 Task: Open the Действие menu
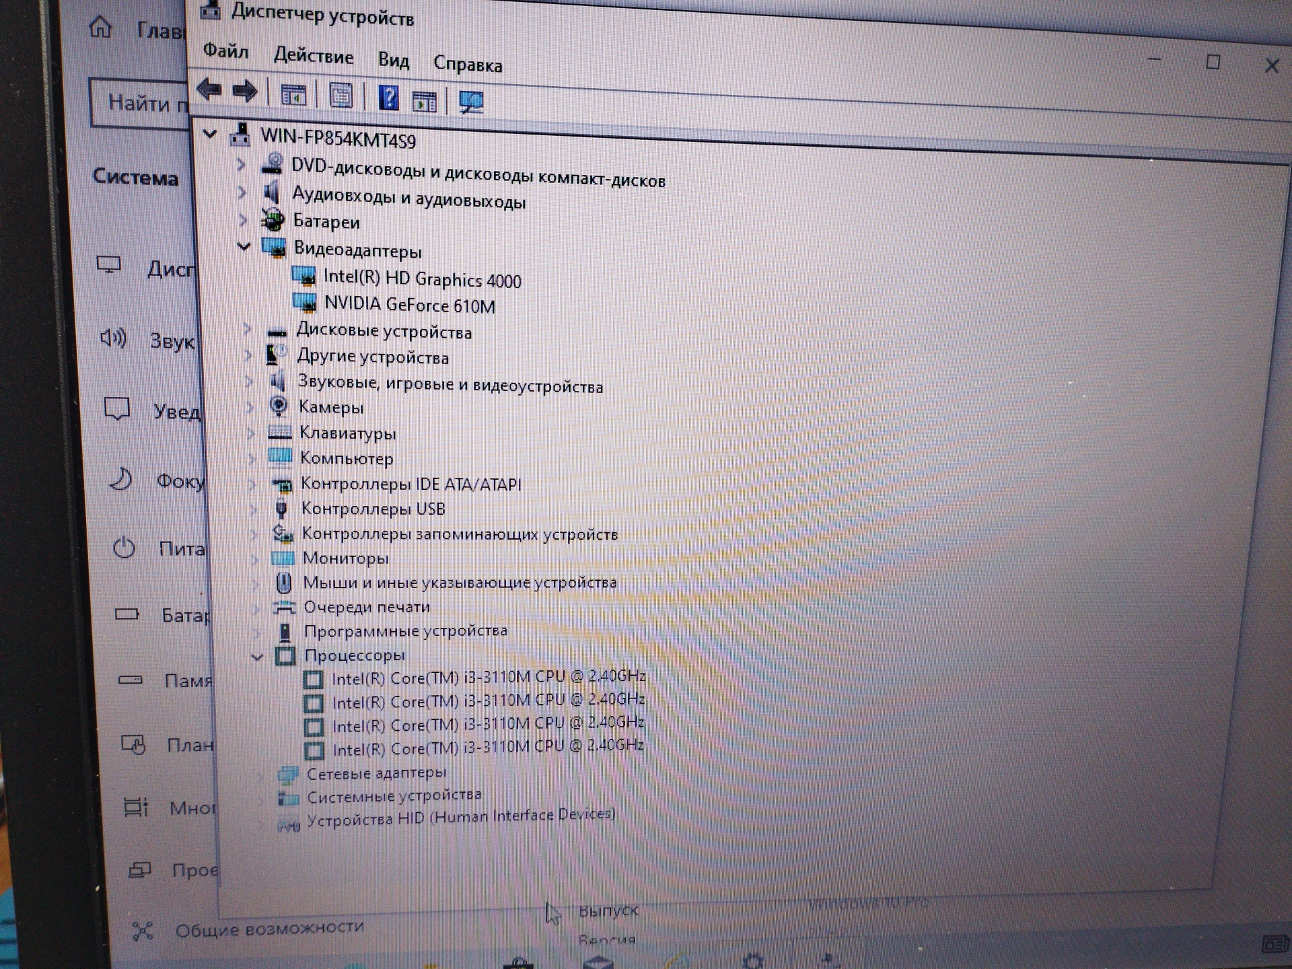[313, 56]
